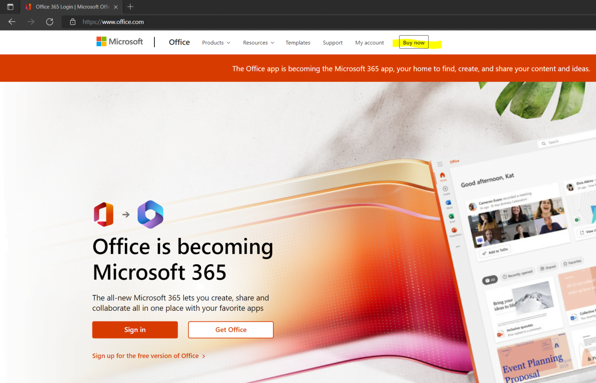The height and width of the screenshot is (383, 596).
Task: Open the Products dropdown menu
Action: (216, 43)
